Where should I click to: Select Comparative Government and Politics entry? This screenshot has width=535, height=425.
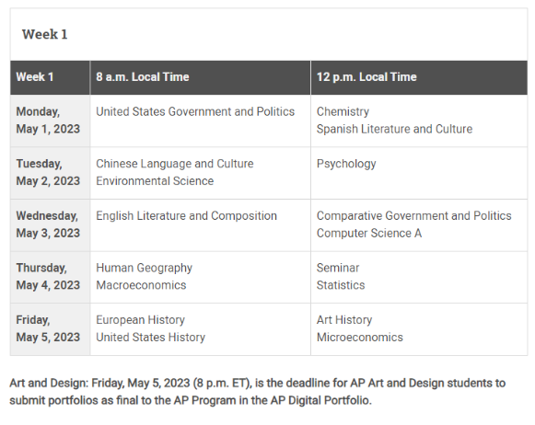coord(413,216)
